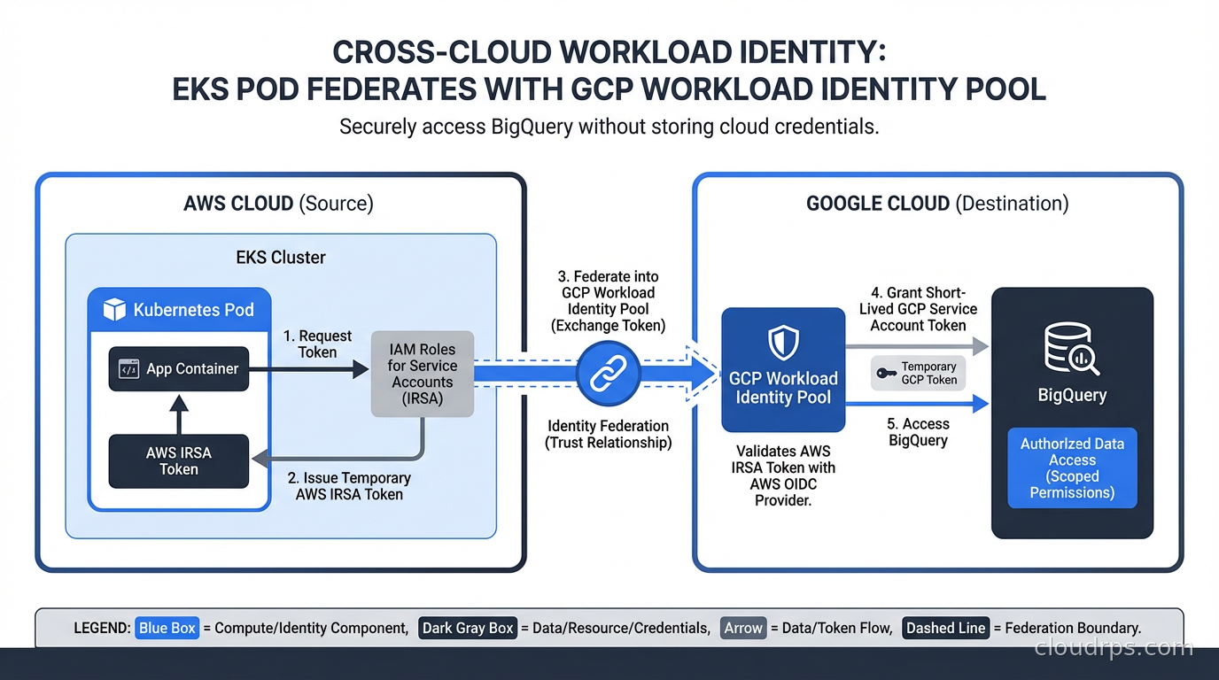Click the Dashed Line sample in the legend
This screenshot has width=1219, height=680.
945,628
